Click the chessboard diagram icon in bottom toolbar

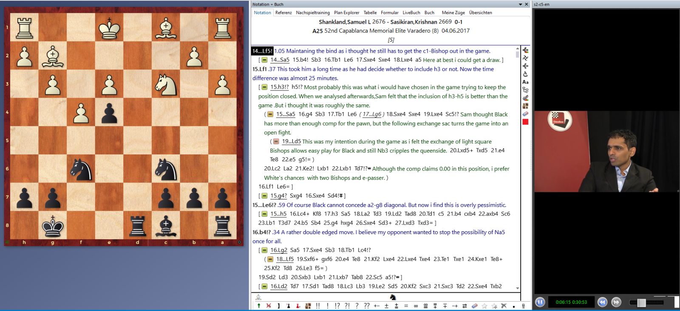point(308,305)
